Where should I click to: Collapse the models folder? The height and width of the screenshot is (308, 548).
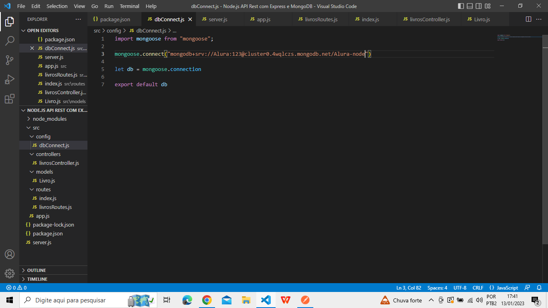[x=53, y=172]
